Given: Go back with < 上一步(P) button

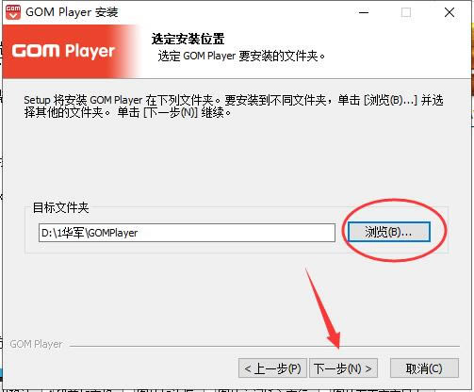Looking at the screenshot, I should 272,368.
